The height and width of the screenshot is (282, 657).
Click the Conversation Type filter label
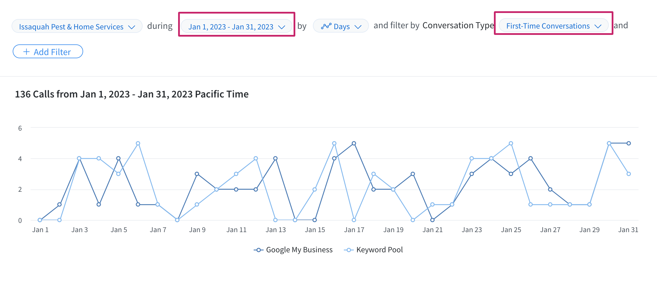(x=458, y=25)
